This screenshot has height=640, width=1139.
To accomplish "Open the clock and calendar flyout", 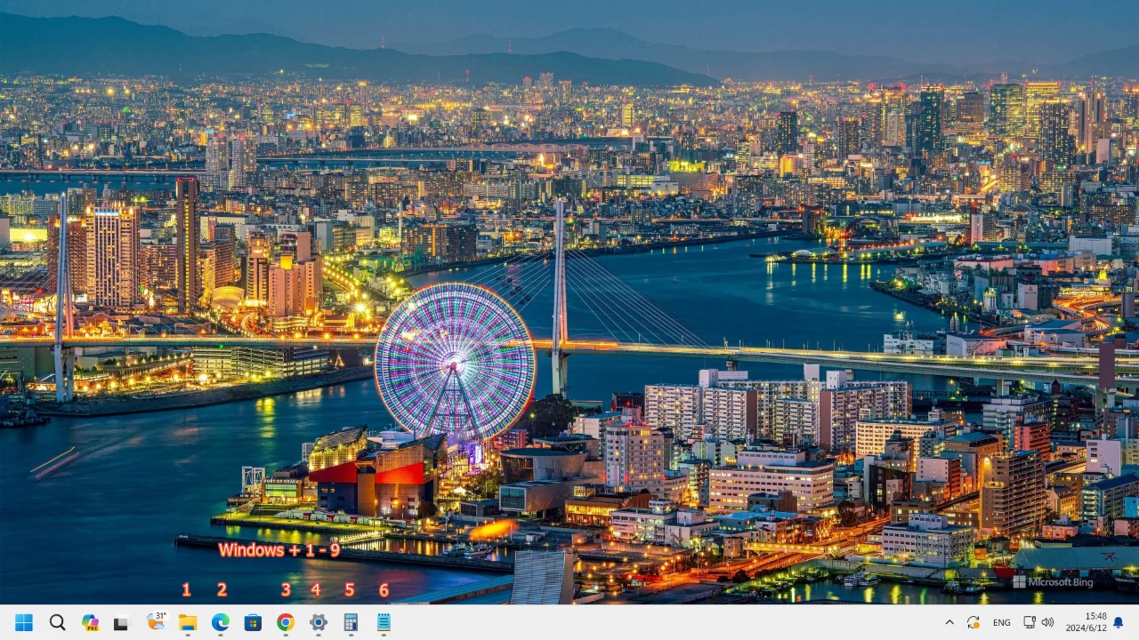I will pos(1087,622).
